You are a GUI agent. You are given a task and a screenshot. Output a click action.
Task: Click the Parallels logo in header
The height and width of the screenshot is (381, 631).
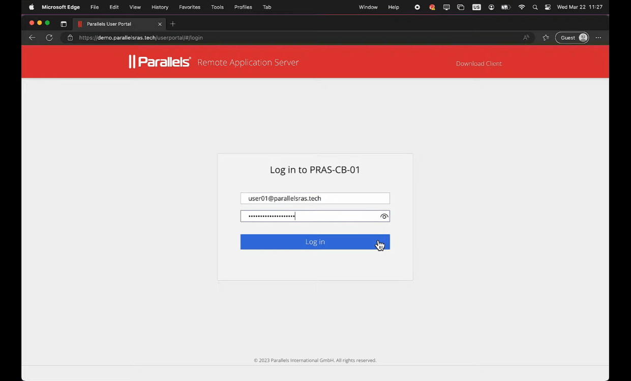(x=160, y=62)
